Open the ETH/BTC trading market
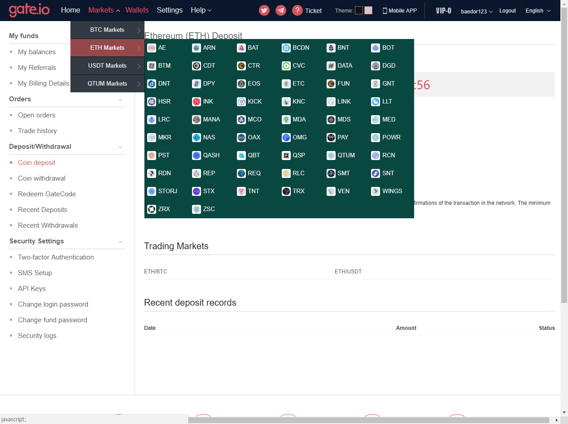 156,272
